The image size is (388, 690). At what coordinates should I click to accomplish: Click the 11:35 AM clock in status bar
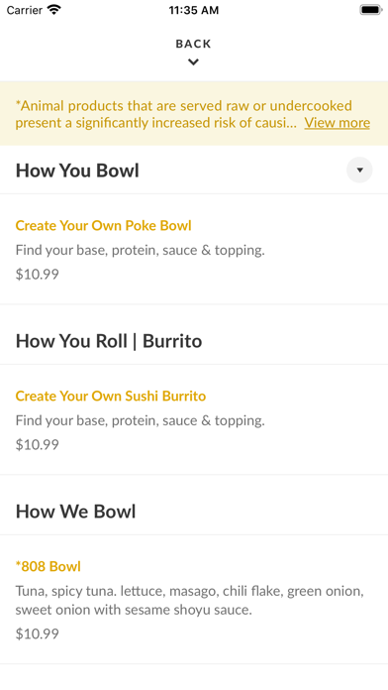[x=194, y=10]
